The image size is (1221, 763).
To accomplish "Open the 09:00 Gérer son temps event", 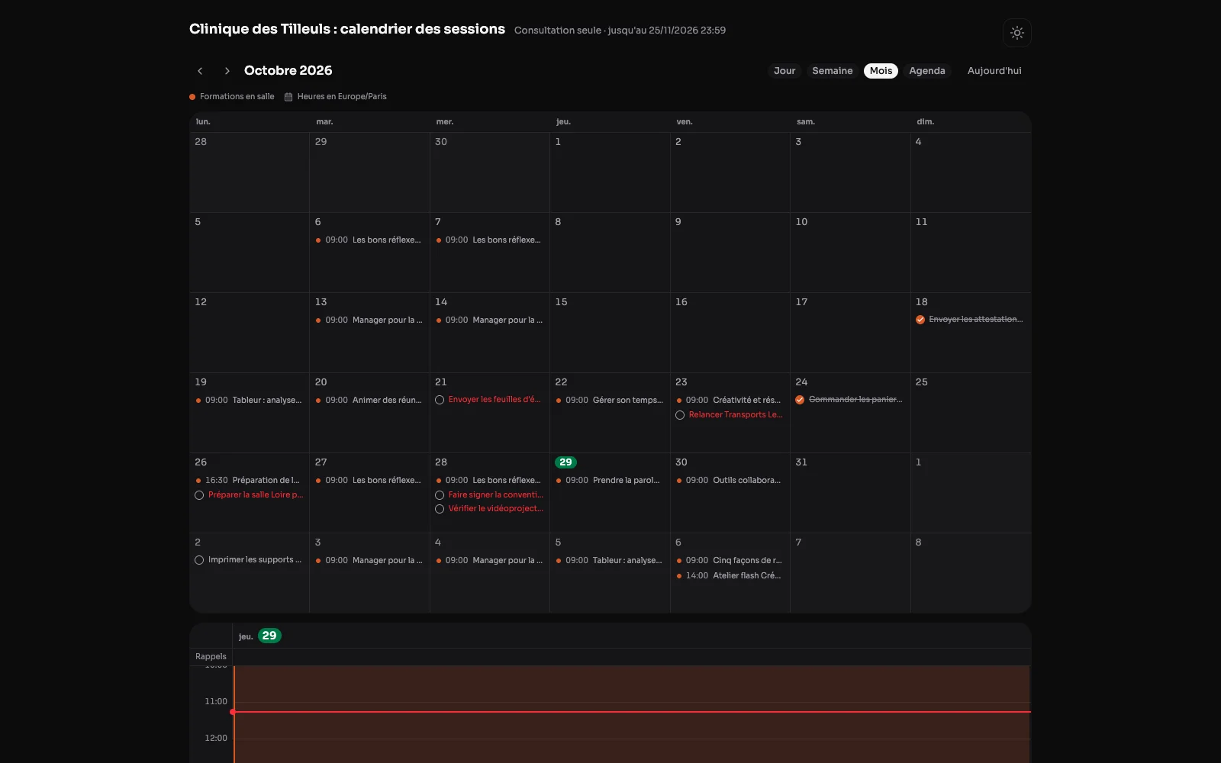I will click(x=609, y=401).
